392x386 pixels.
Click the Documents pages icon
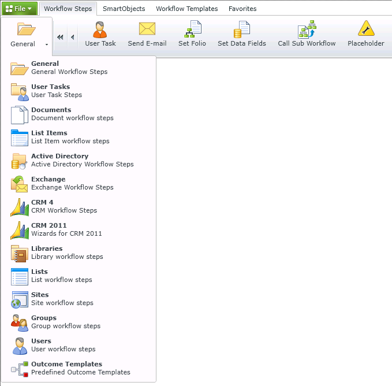(20, 115)
